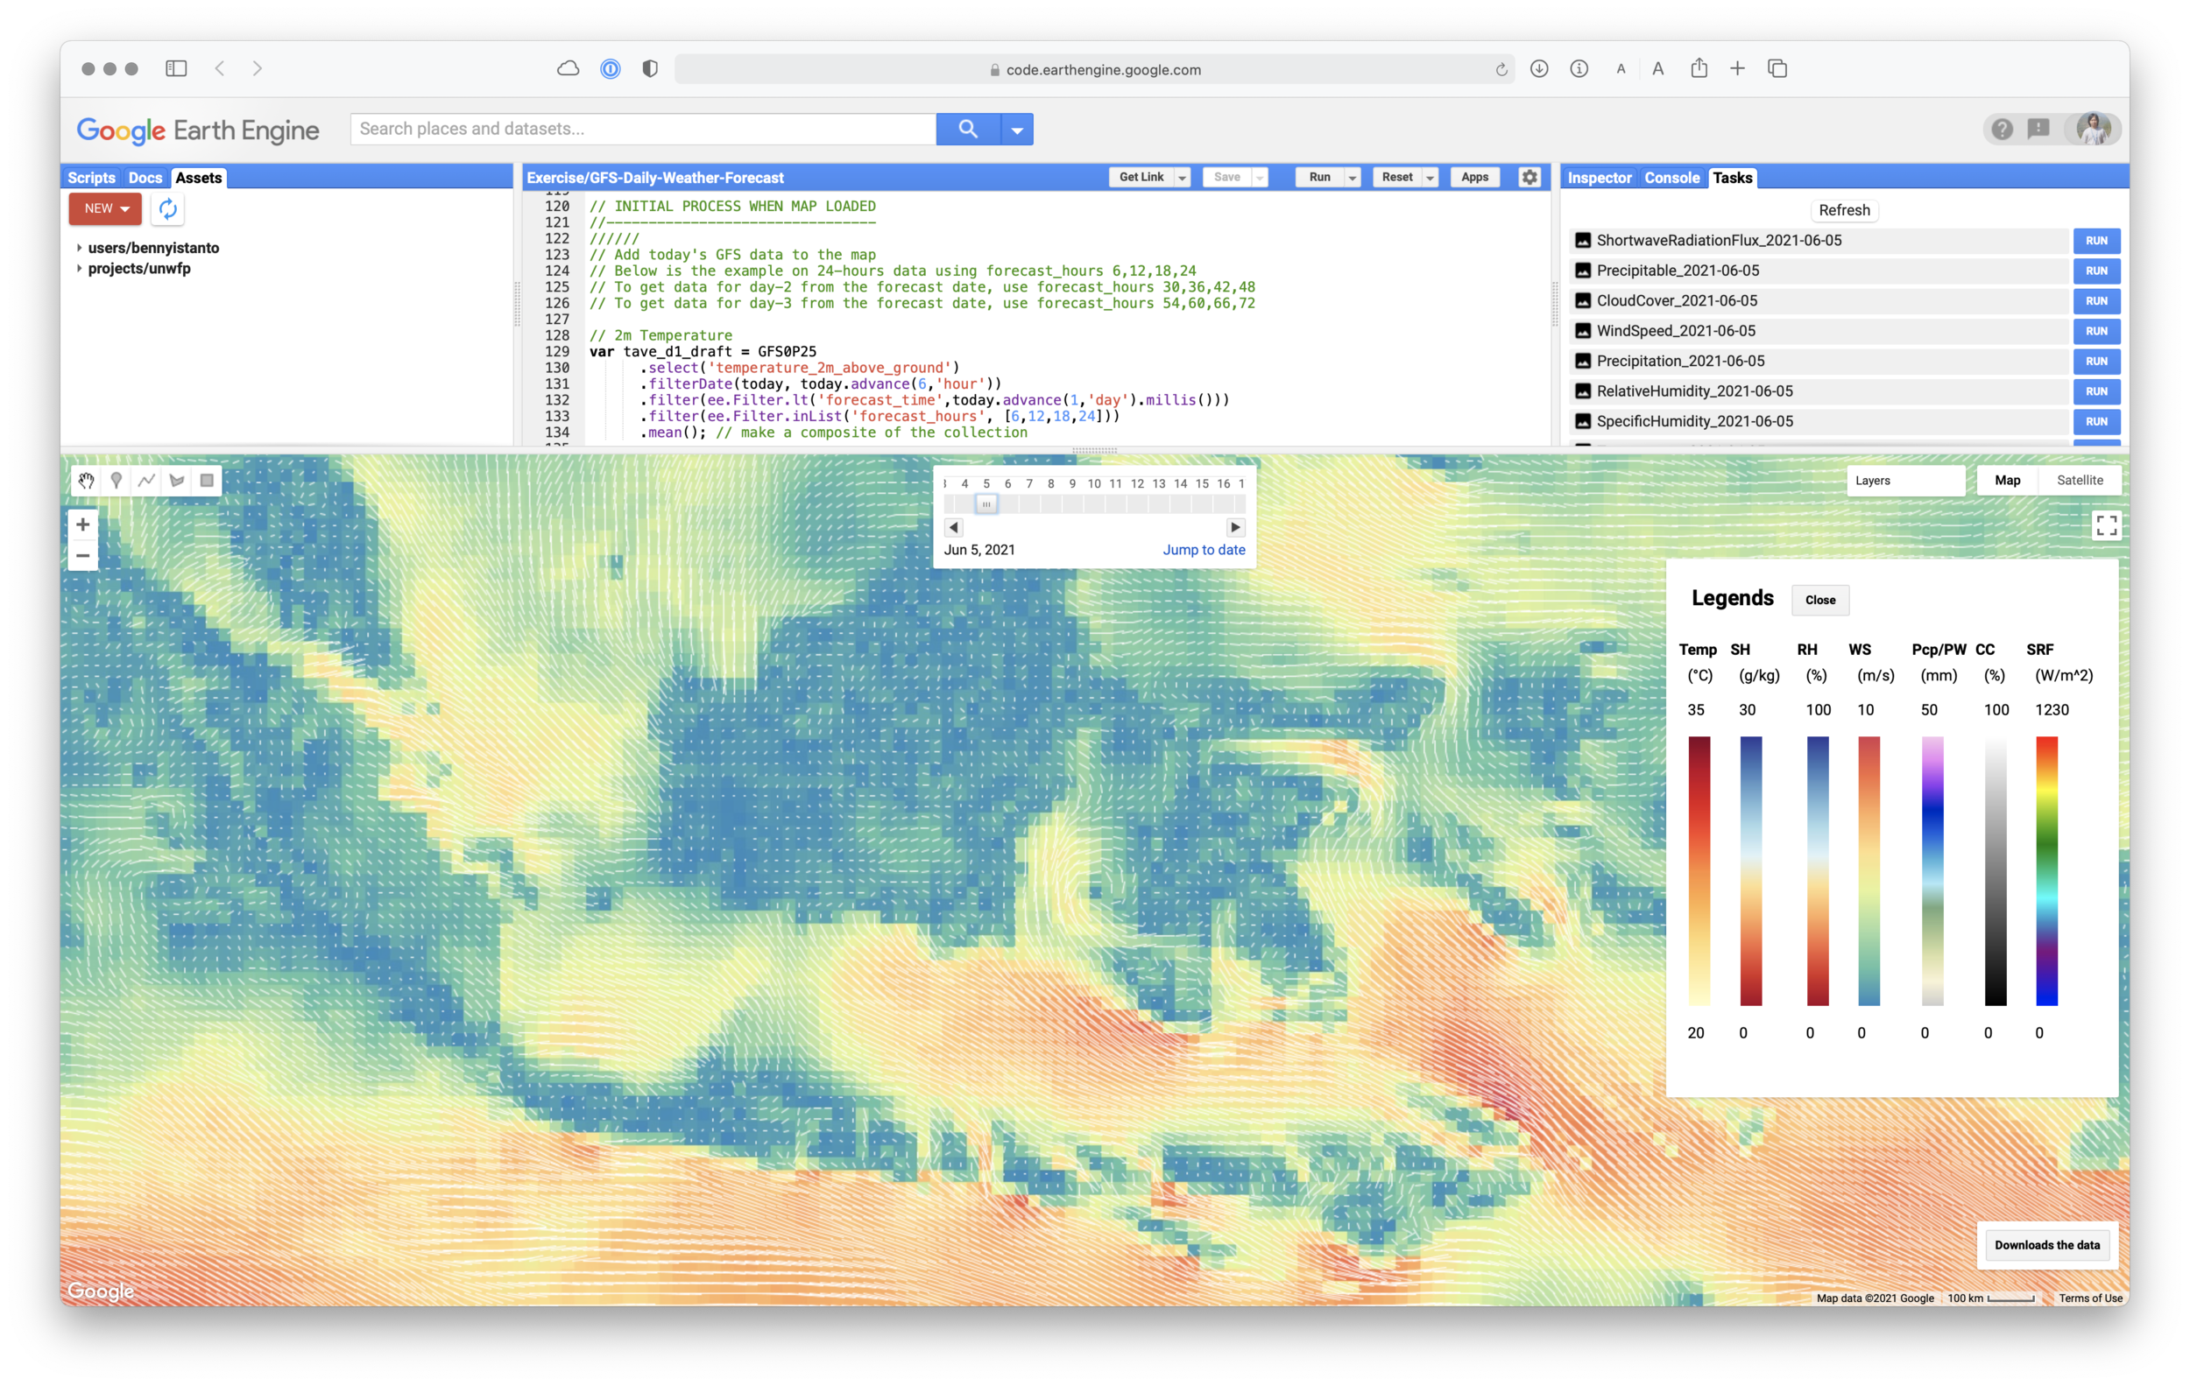The width and height of the screenshot is (2190, 1386).
Task: Open the Scripts tab
Action: tap(91, 178)
